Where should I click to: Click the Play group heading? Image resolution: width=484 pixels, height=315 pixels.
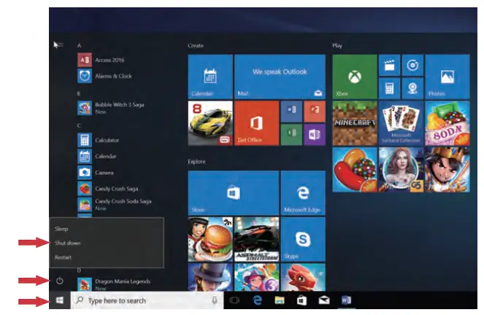(337, 45)
